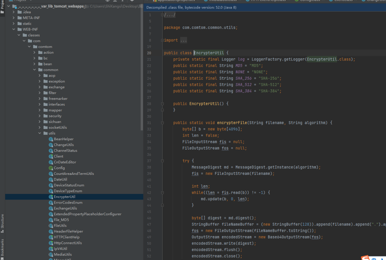Select the sichuan package in tree

tap(55, 122)
